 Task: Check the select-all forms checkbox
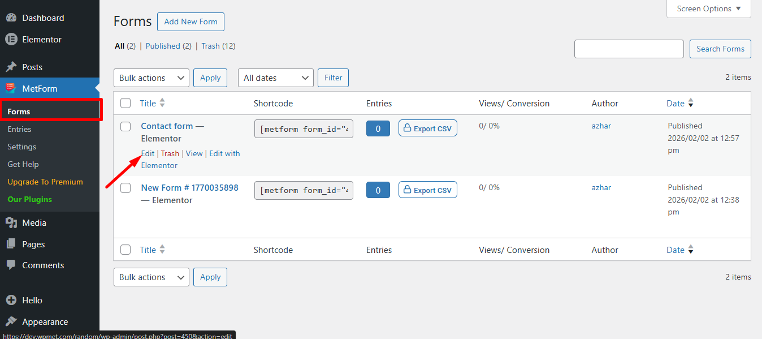tap(125, 103)
